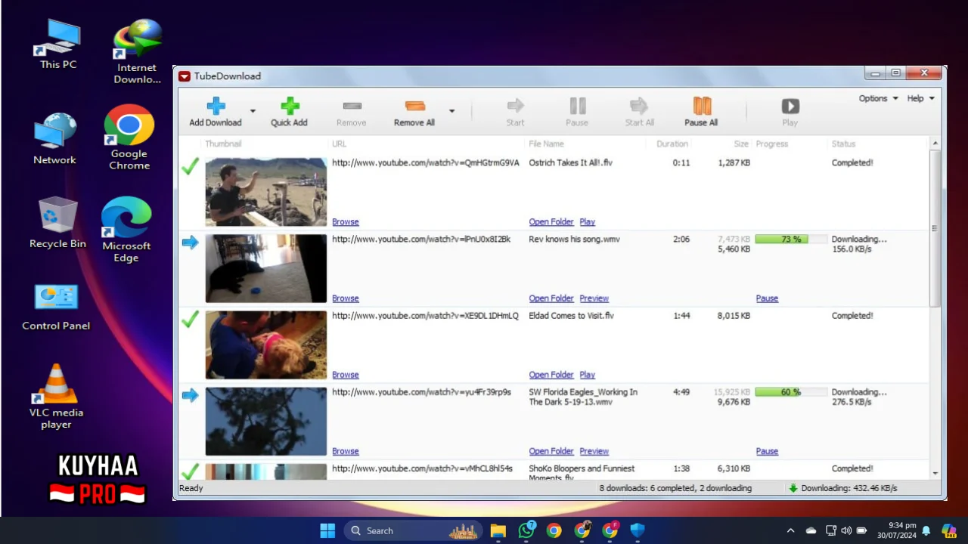Click the blue arrow for Rev download
968x544 pixels.
coord(190,243)
